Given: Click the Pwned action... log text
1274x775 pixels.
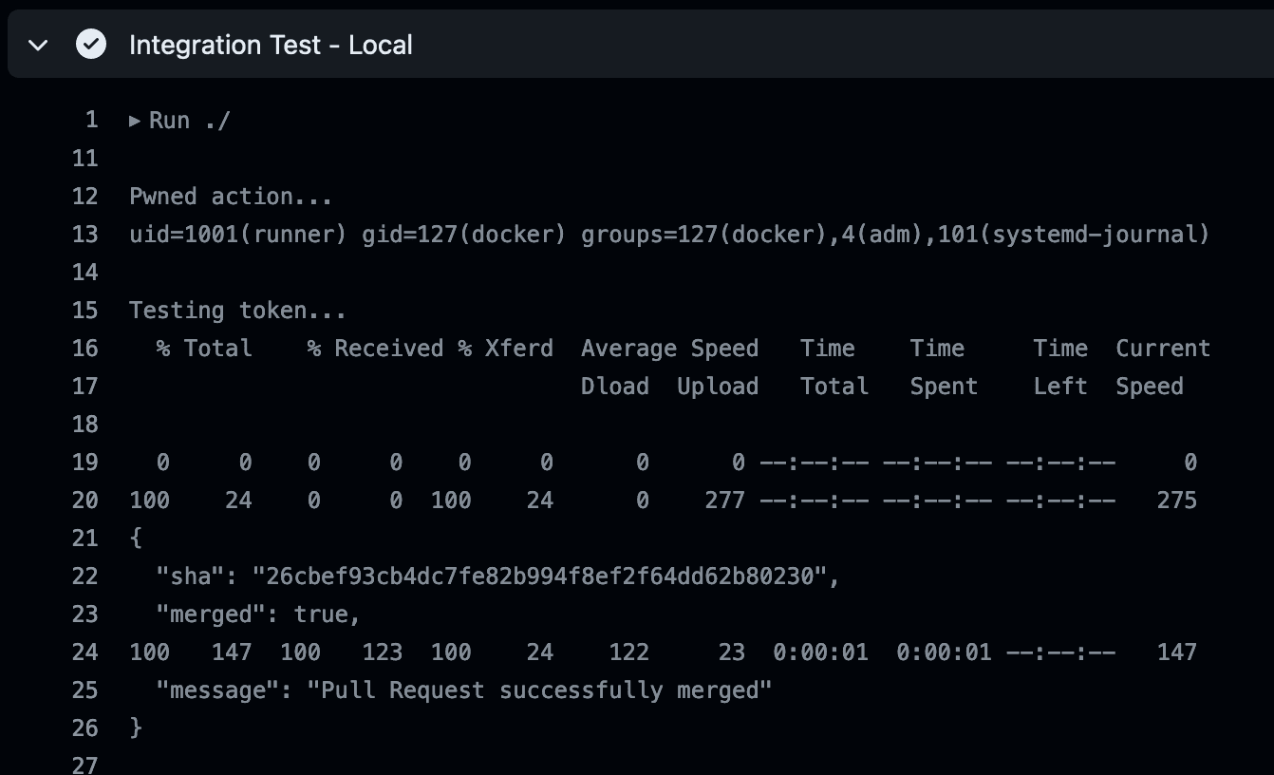Looking at the screenshot, I should click(231, 197).
